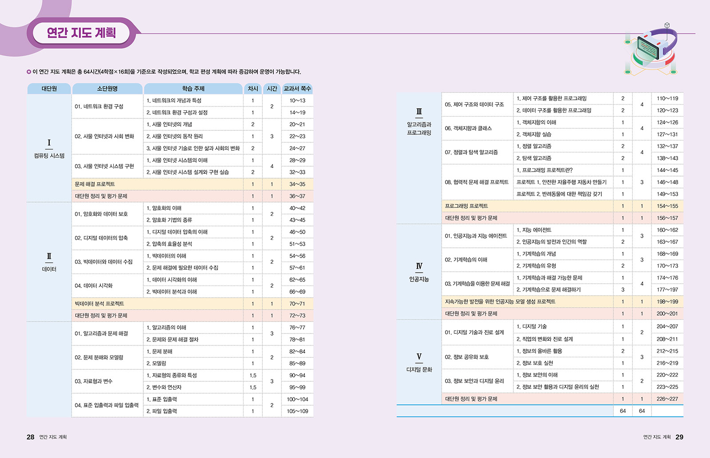Select the '학습 주제' column header
Image resolution: width=710 pixels, height=458 pixels.
[193, 89]
